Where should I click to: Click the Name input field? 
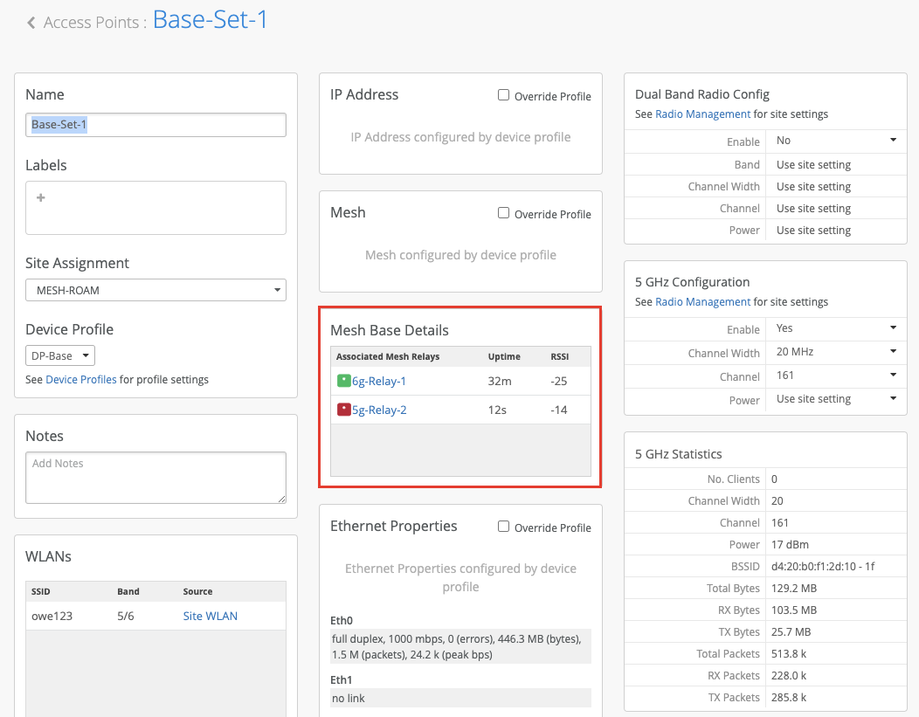155,125
